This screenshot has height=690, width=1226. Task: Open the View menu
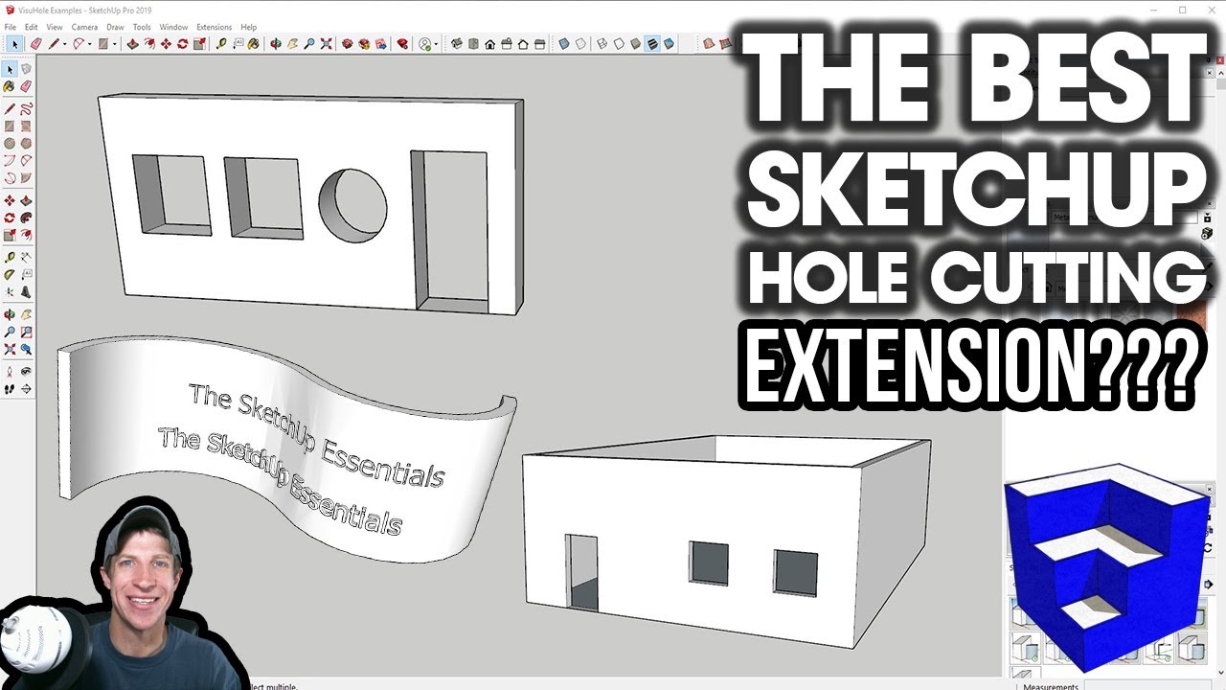[55, 27]
